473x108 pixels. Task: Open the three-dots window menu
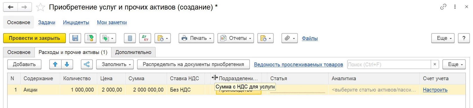pyautogui.click(x=455, y=7)
